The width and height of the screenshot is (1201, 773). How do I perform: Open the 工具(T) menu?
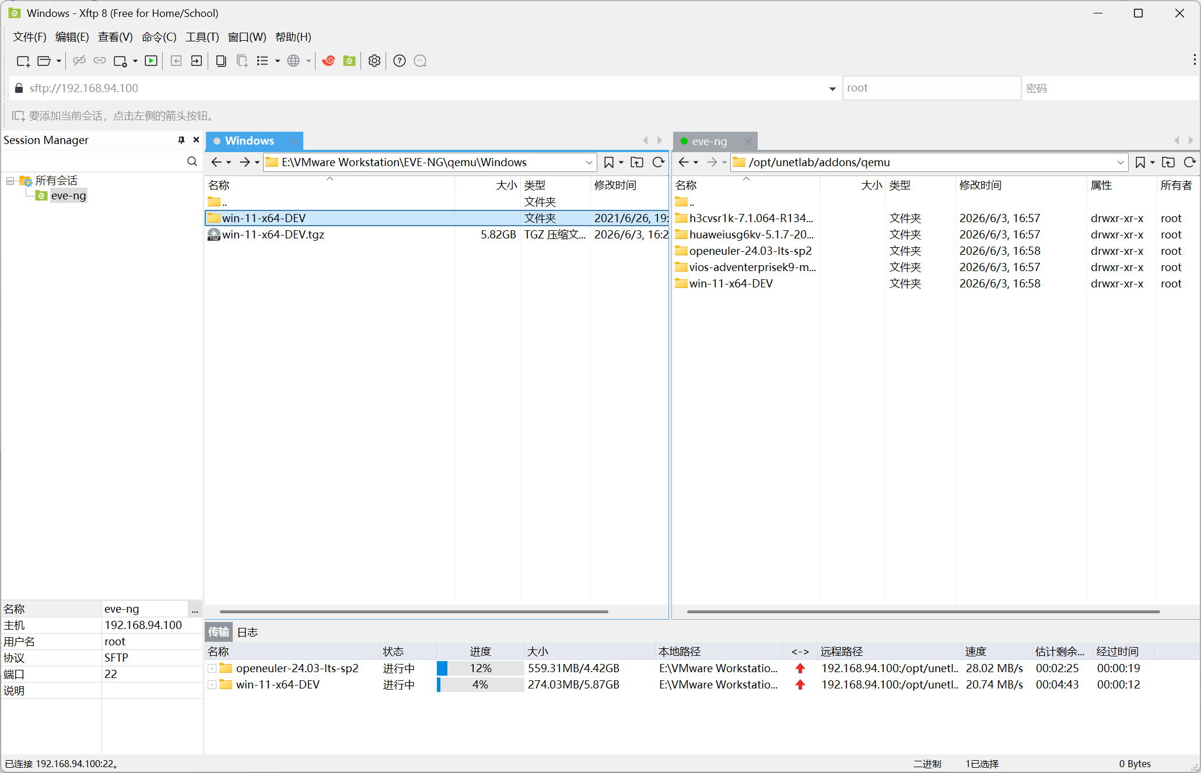pos(202,37)
